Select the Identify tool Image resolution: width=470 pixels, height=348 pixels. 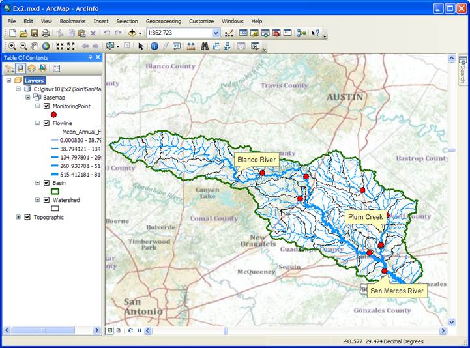coord(154,46)
